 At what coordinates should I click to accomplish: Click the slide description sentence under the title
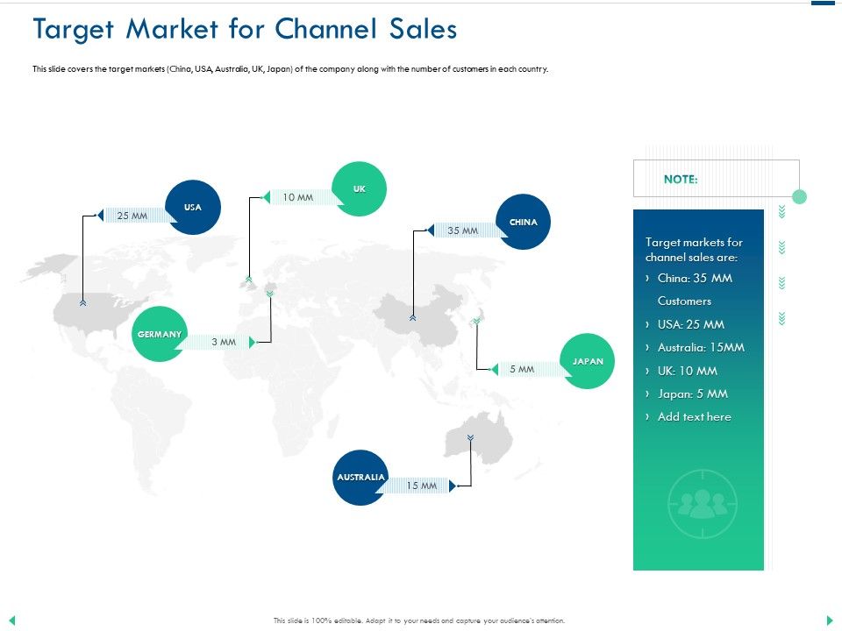290,69
